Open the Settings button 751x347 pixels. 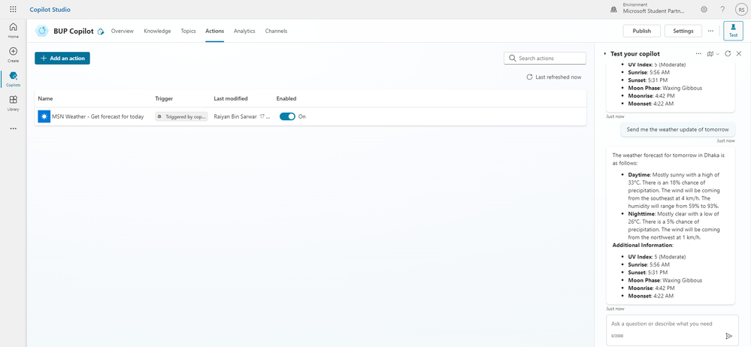click(683, 31)
